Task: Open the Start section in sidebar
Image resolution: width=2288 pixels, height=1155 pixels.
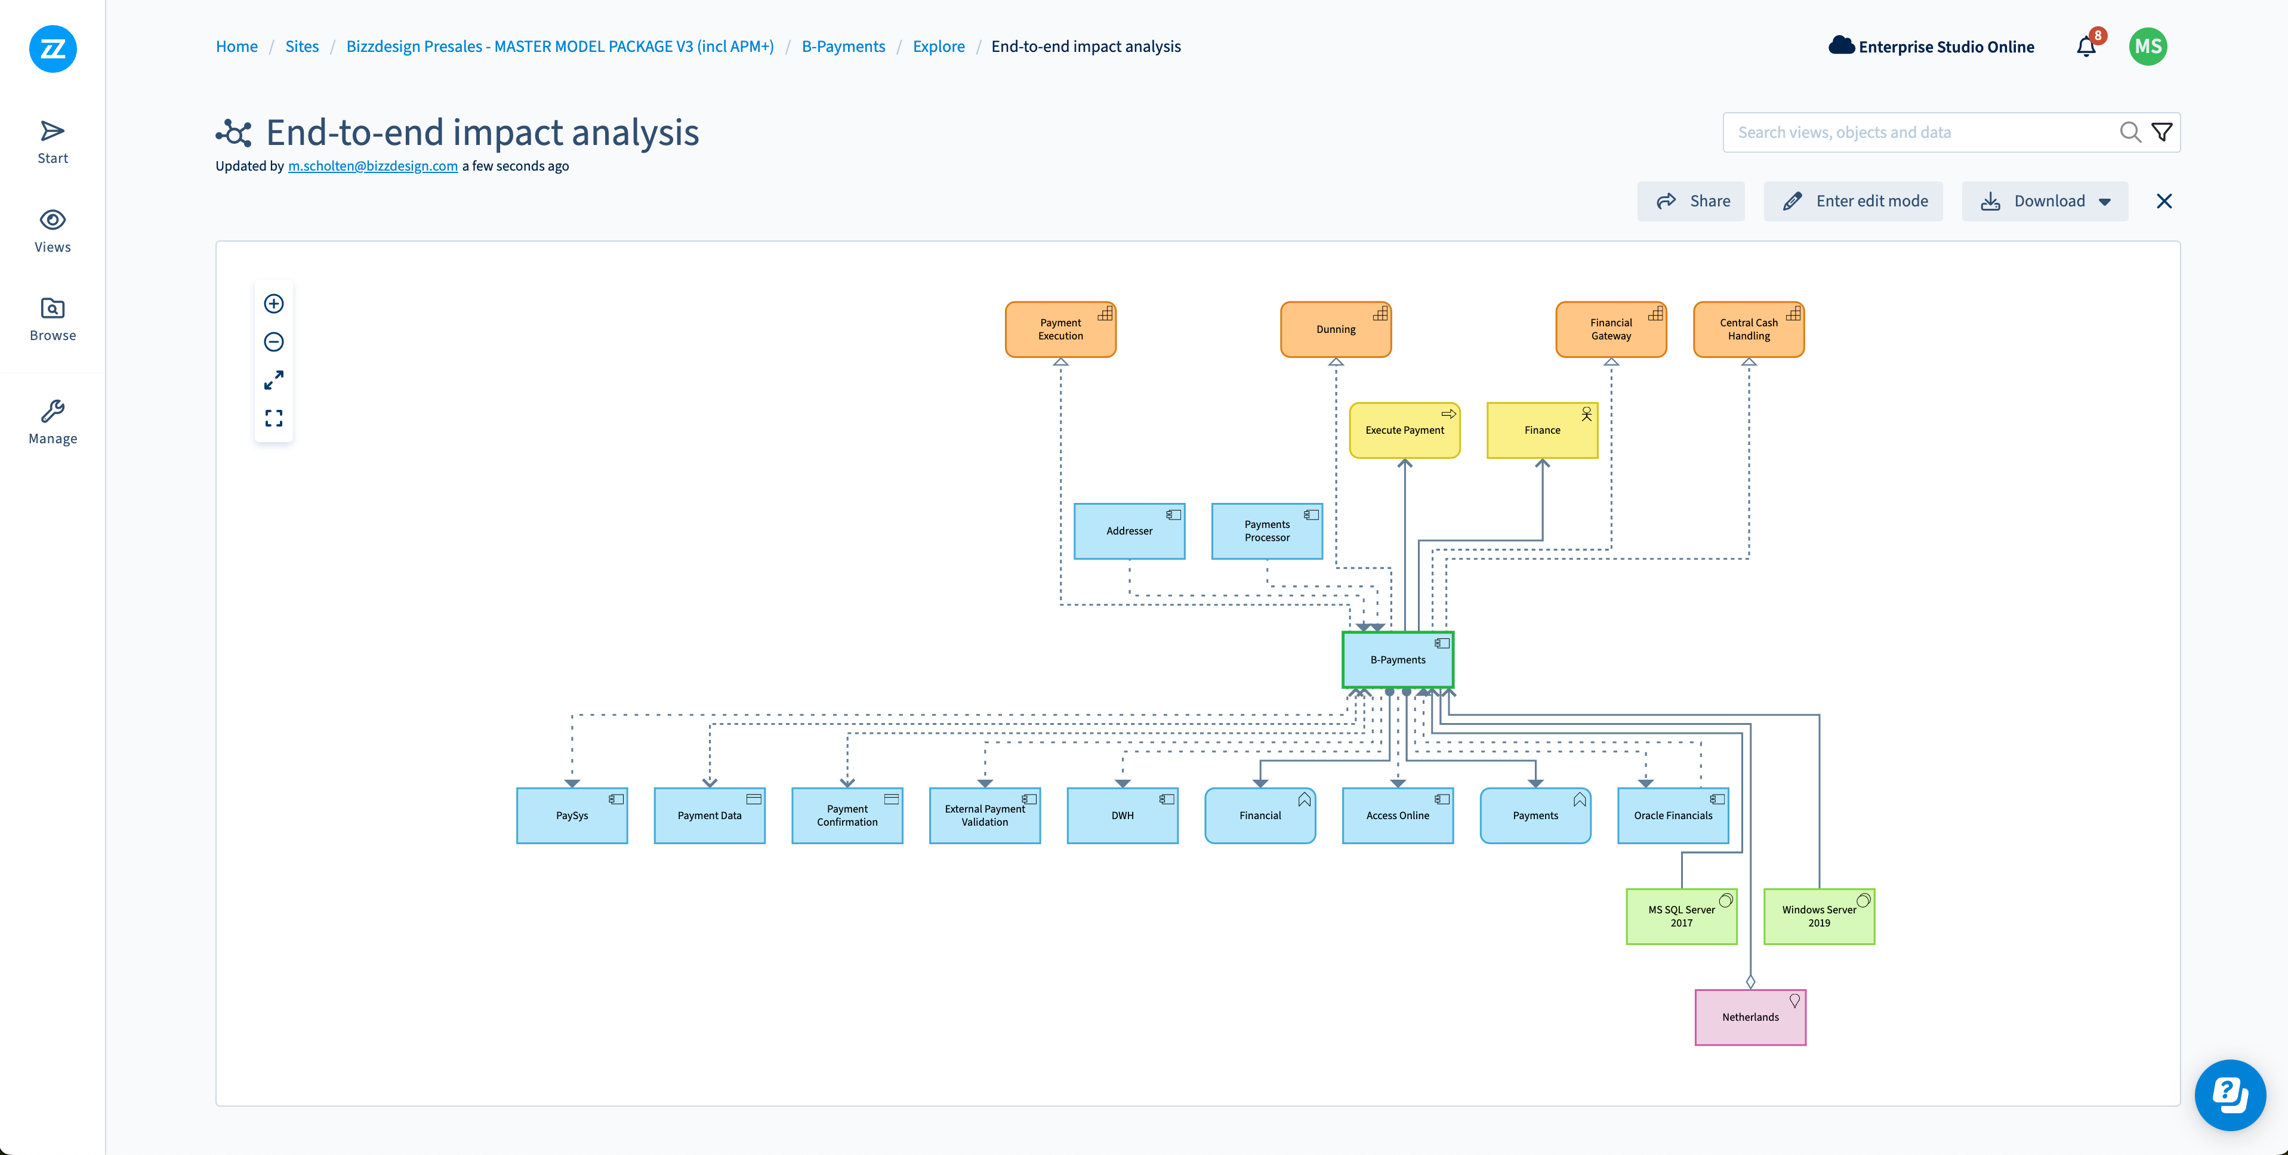Action: (x=53, y=143)
